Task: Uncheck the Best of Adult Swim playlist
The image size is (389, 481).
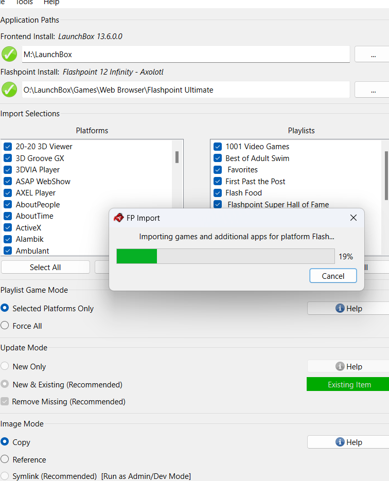Action: [x=218, y=158]
